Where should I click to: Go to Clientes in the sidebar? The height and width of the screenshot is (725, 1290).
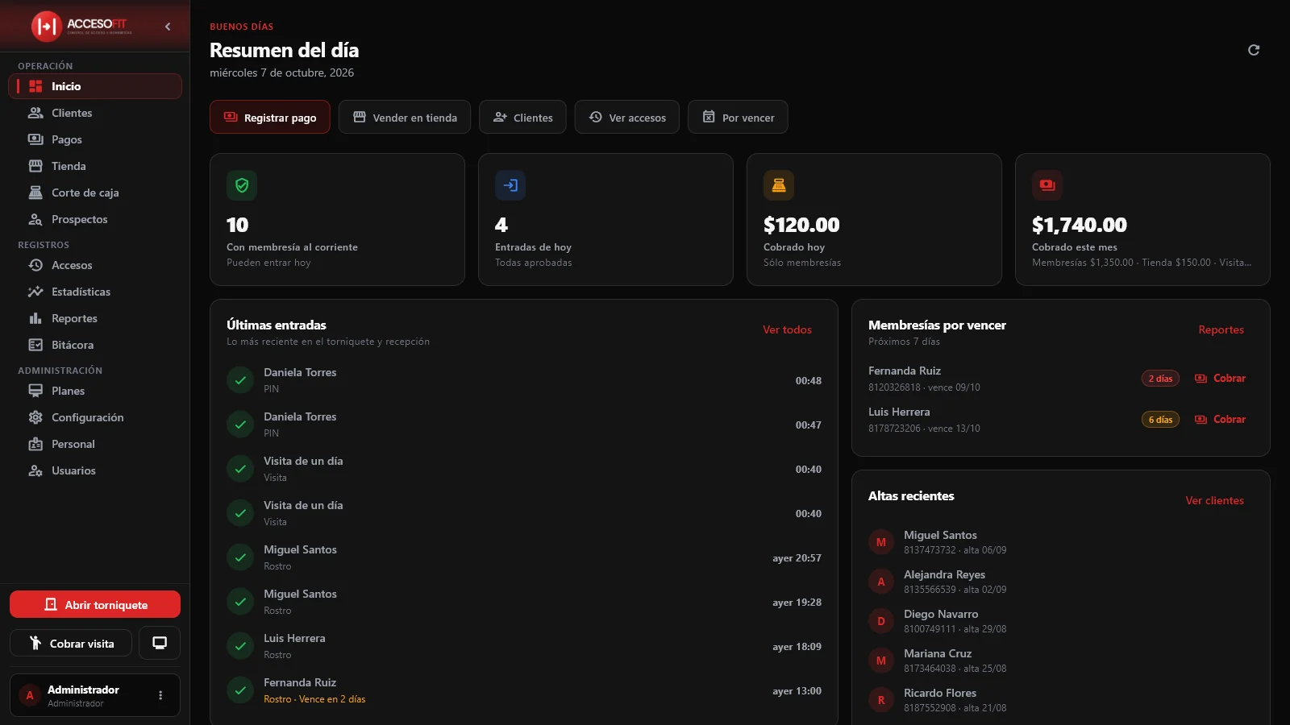[x=95, y=113]
